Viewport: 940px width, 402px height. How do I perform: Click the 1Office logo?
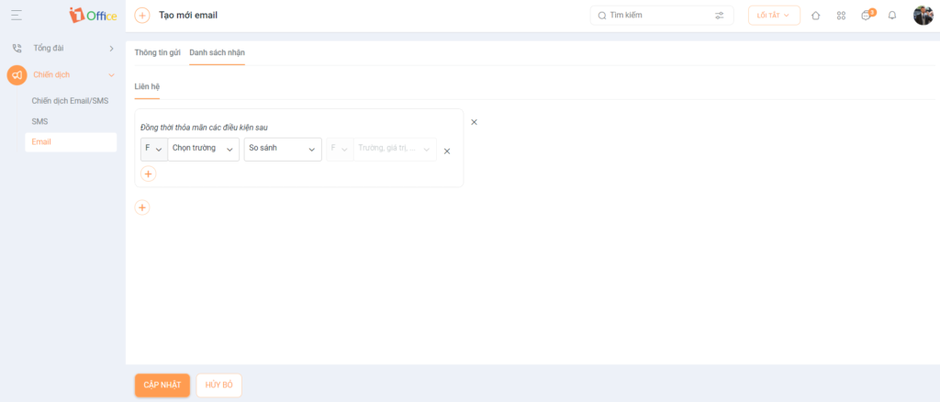click(x=93, y=16)
